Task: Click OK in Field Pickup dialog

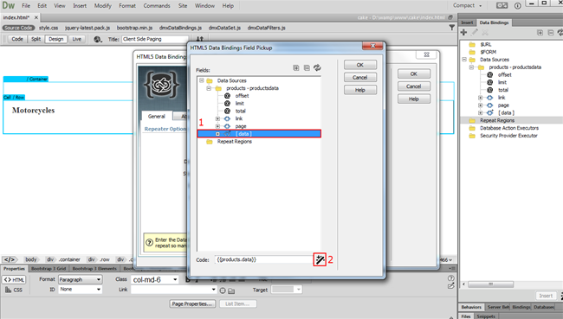Action: pyautogui.click(x=360, y=65)
